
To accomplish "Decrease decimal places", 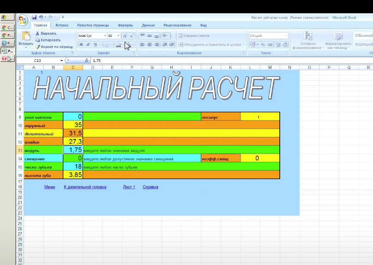I will point(285,44).
